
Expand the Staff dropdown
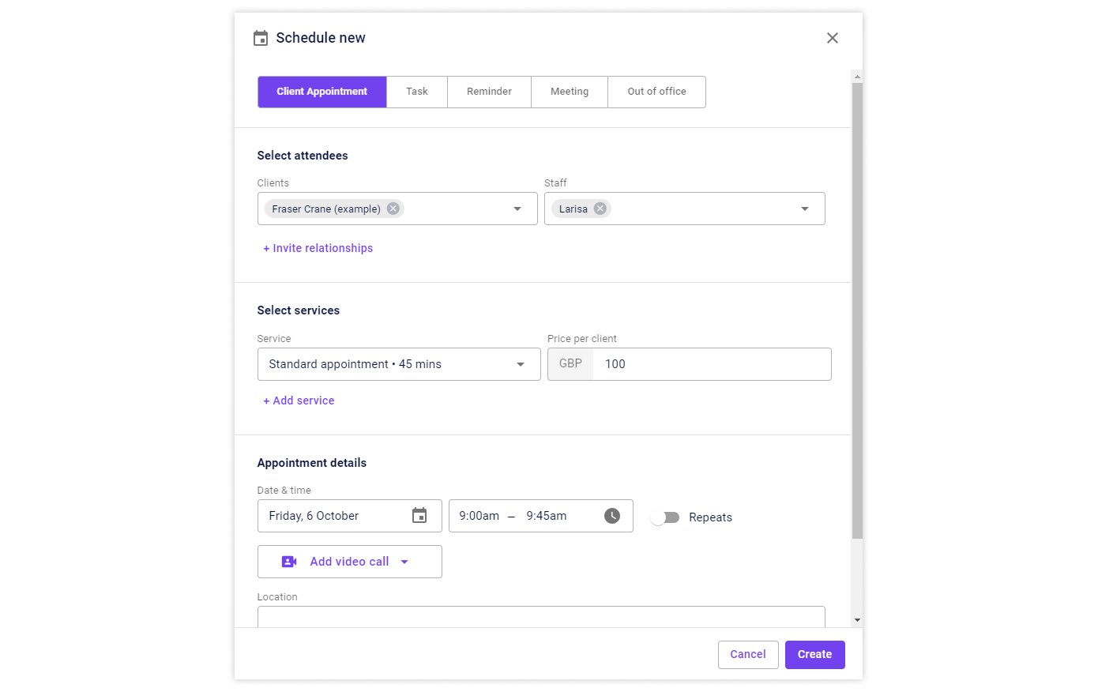point(805,208)
